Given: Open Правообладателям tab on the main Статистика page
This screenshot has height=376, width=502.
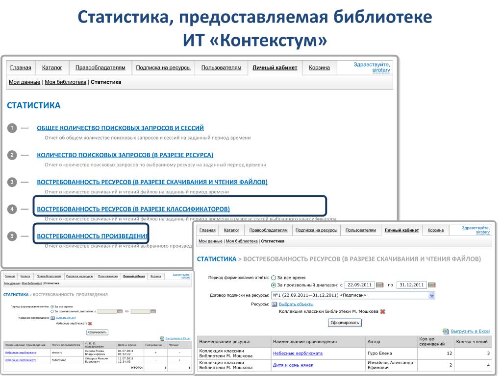Looking at the screenshot, I should [x=100, y=68].
